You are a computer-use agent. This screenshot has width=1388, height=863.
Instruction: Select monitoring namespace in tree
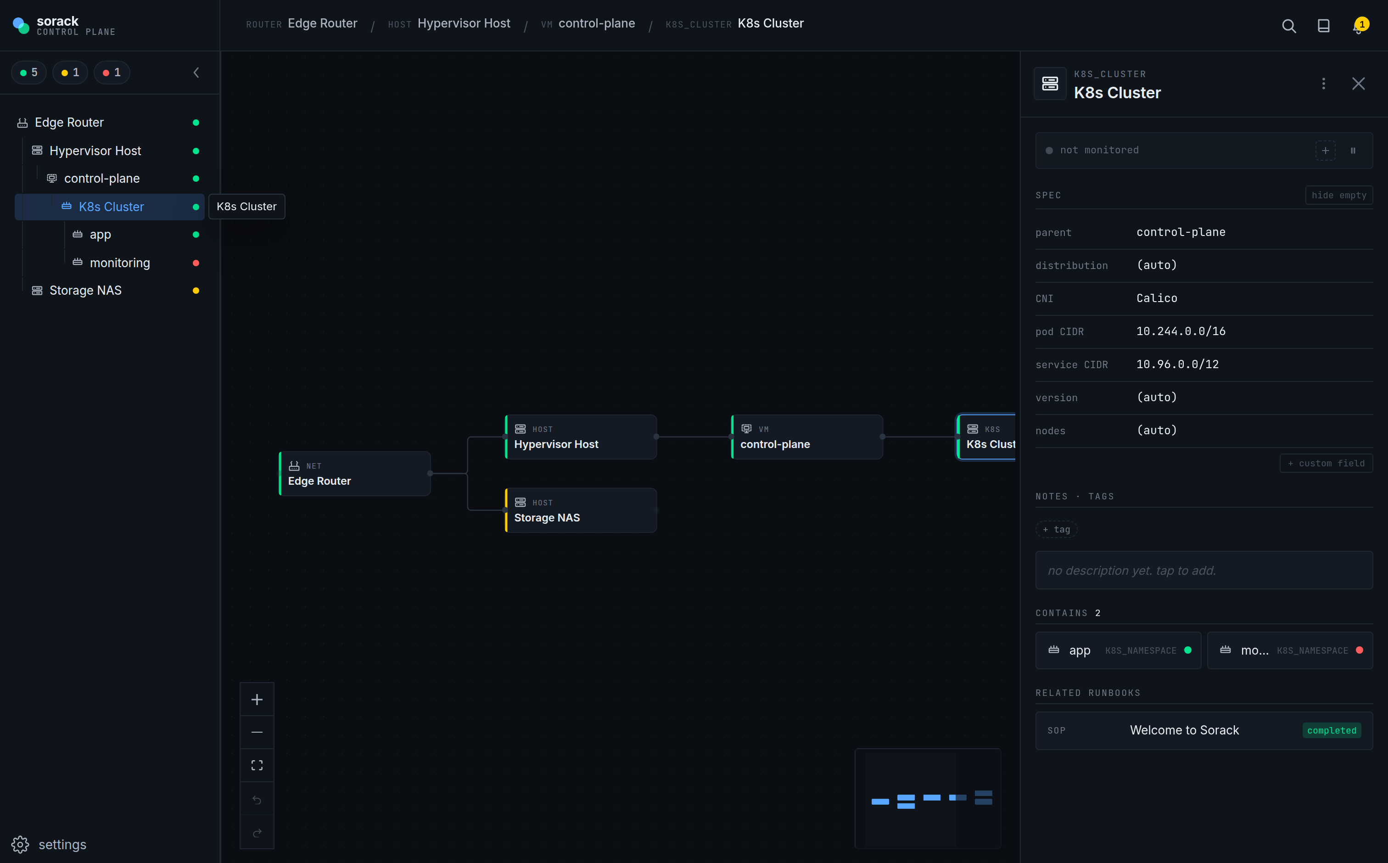pos(110,263)
